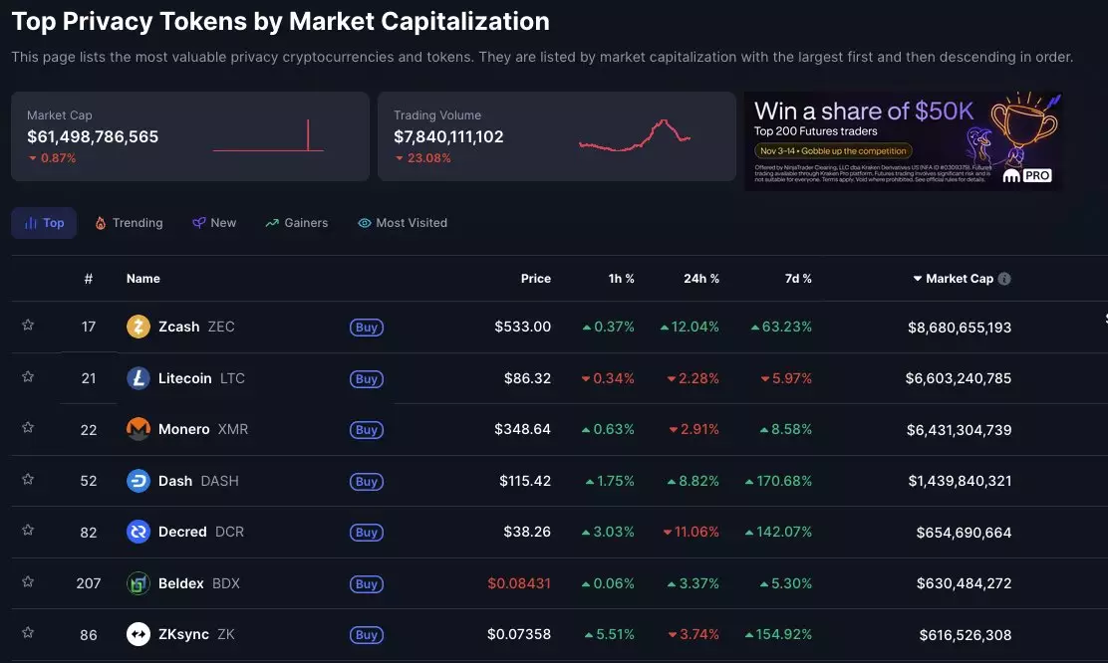Click the Dash coin logo icon
The width and height of the screenshot is (1108, 663).
tap(138, 481)
